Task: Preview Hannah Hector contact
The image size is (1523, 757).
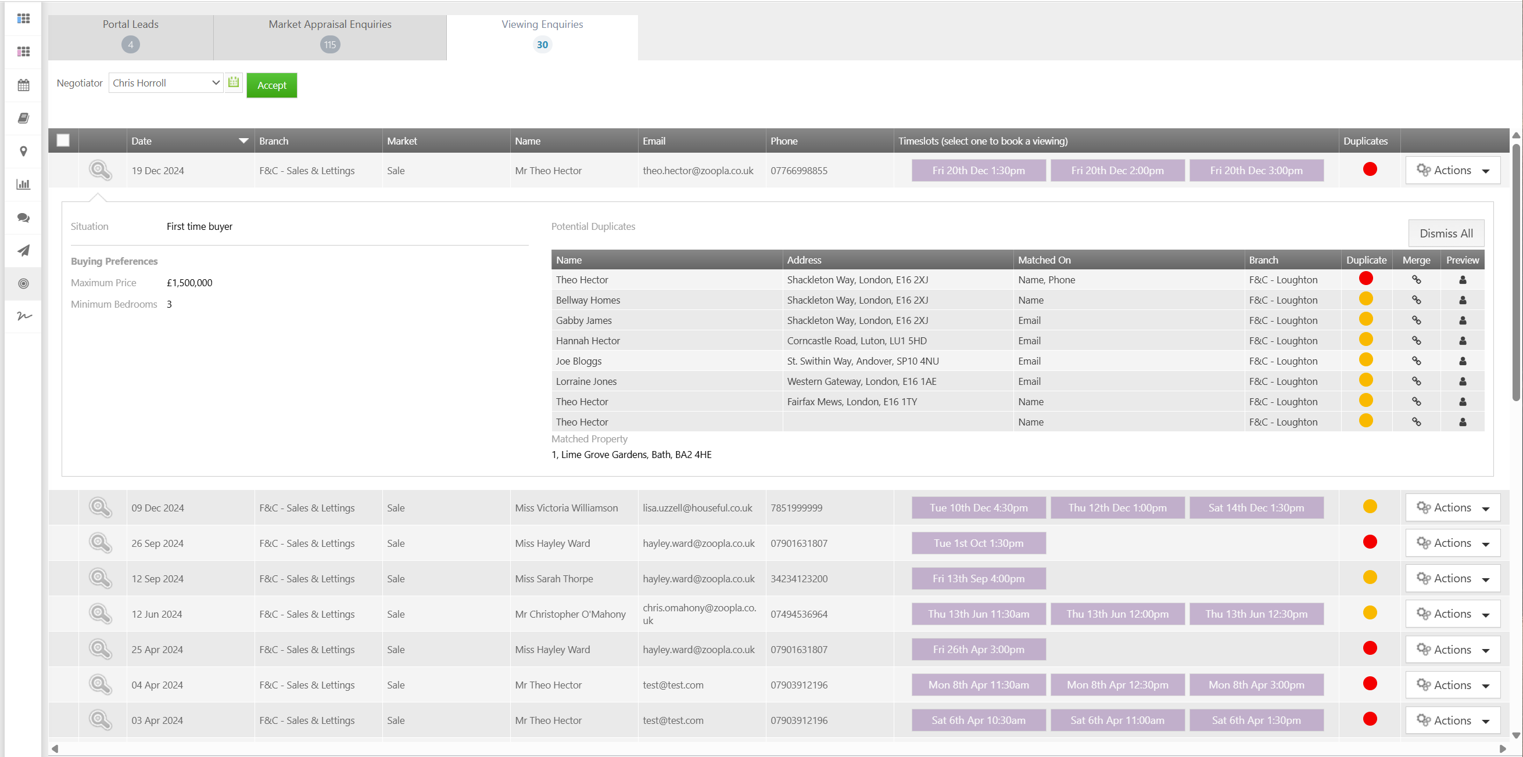Action: pos(1463,341)
